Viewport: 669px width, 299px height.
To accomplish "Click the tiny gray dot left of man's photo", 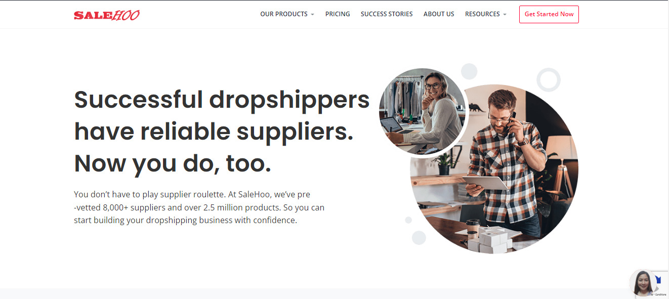I will (408, 220).
